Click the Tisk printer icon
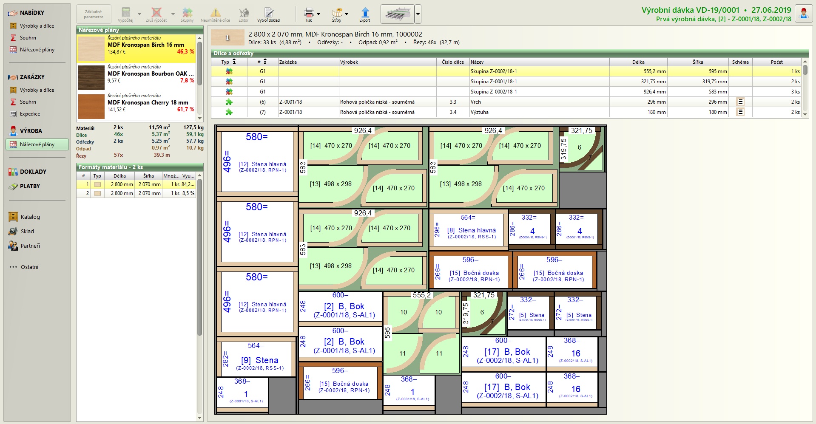Screen dimensions: 816x424 (x=309, y=13)
